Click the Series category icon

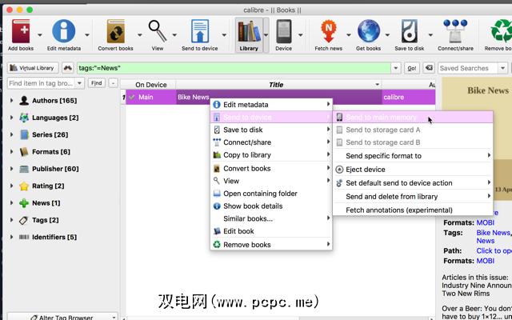24,134
